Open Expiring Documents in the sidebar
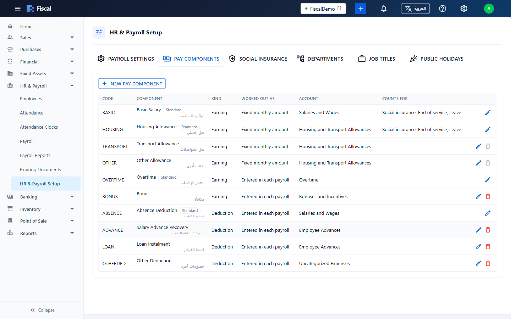 point(46,170)
